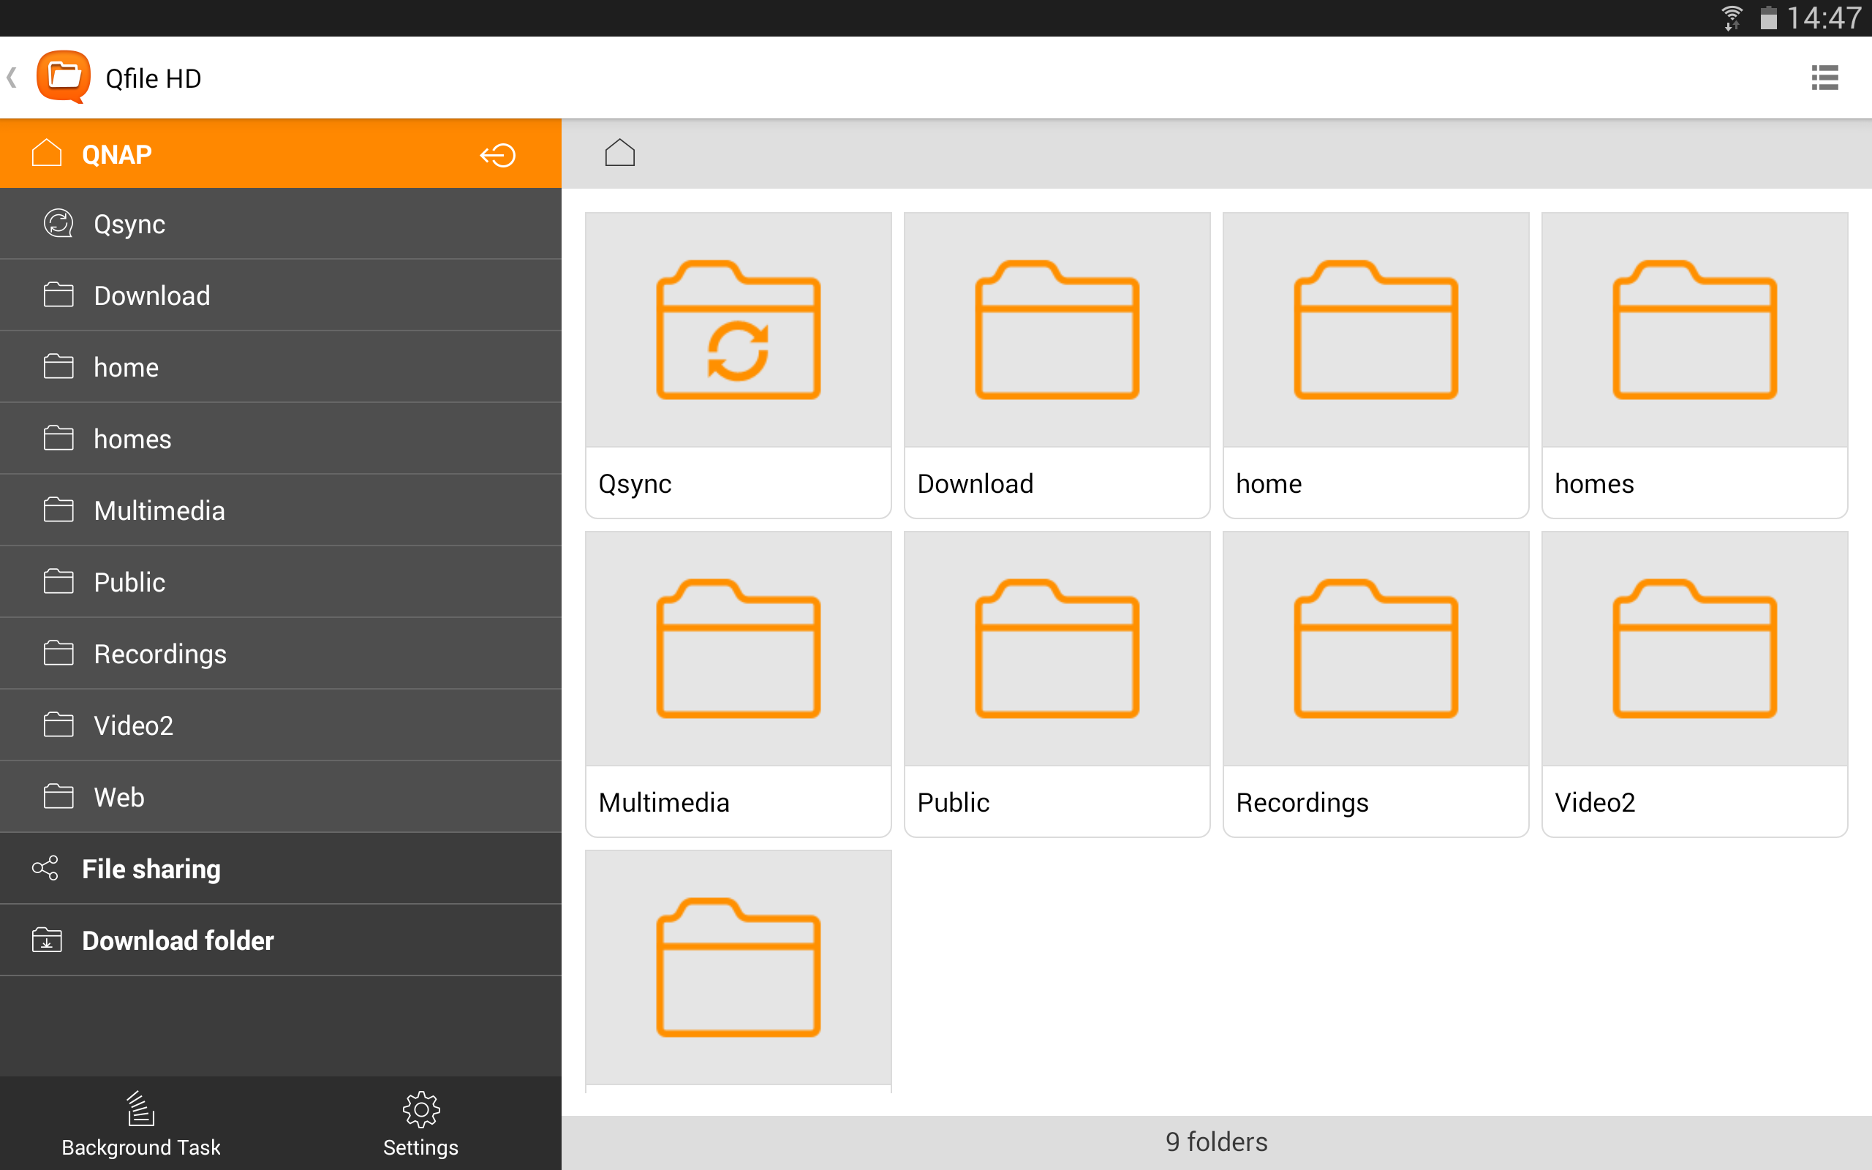The height and width of the screenshot is (1170, 1872).
Task: Log out of QNAP using the logout icon
Action: (496, 154)
